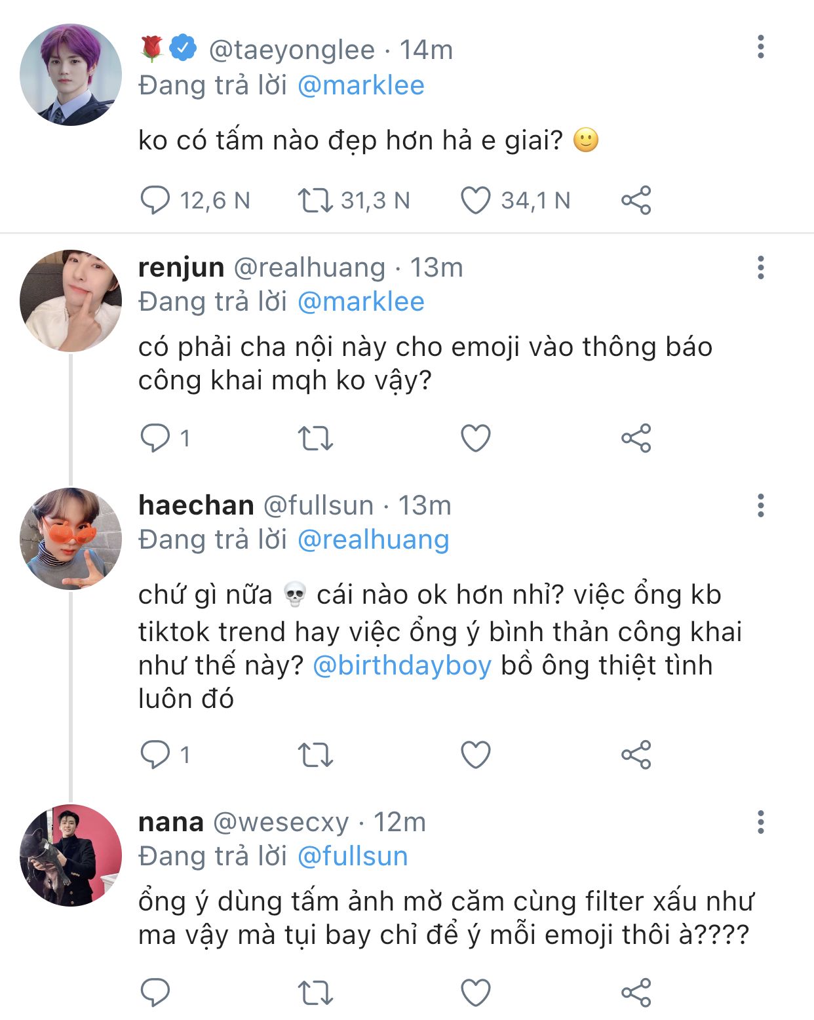814x1020 pixels.
Task: Open more options menu on renjun's tweet
Action: coord(760,267)
